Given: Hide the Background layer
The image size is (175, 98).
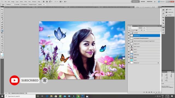Looking at the screenshot, I should click(x=129, y=63).
